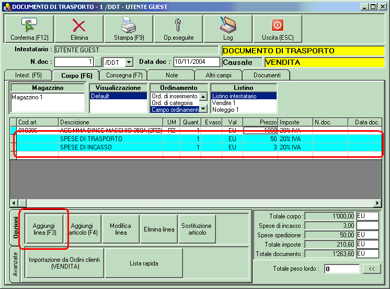The height and width of the screenshot is (289, 390).
Task: Click the double-arrow collapse button
Action: click(x=371, y=269)
